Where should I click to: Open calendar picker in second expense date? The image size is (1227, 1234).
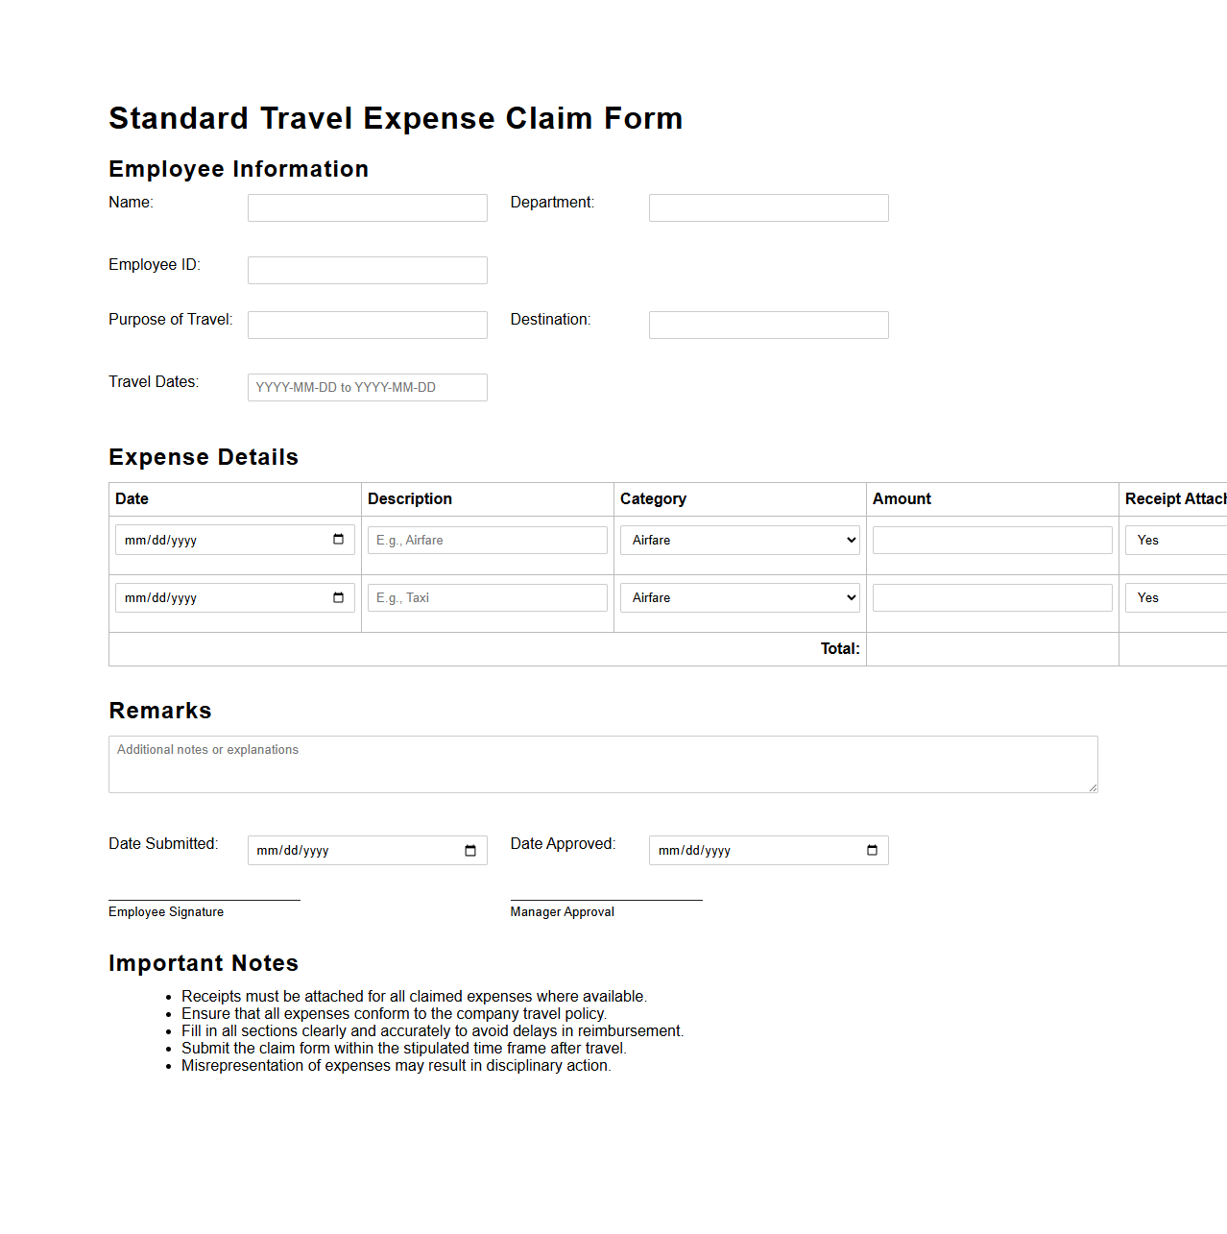(338, 597)
